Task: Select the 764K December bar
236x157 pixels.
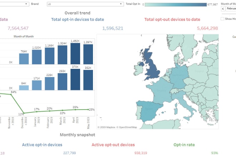Action: [24, 59]
